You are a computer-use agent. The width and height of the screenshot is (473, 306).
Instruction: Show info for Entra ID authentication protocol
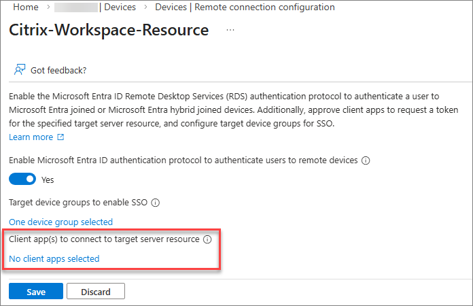click(x=366, y=160)
